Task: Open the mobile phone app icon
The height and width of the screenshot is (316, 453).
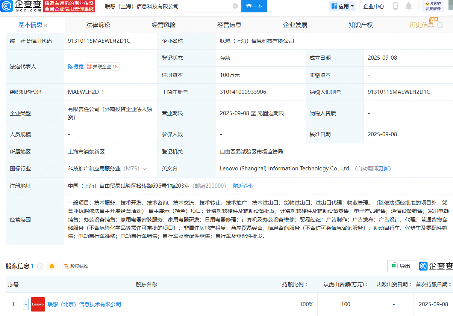Action: coord(395,6)
